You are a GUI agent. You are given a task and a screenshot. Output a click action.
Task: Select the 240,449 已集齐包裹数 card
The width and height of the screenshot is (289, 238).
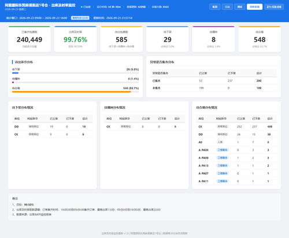coord(29,39)
